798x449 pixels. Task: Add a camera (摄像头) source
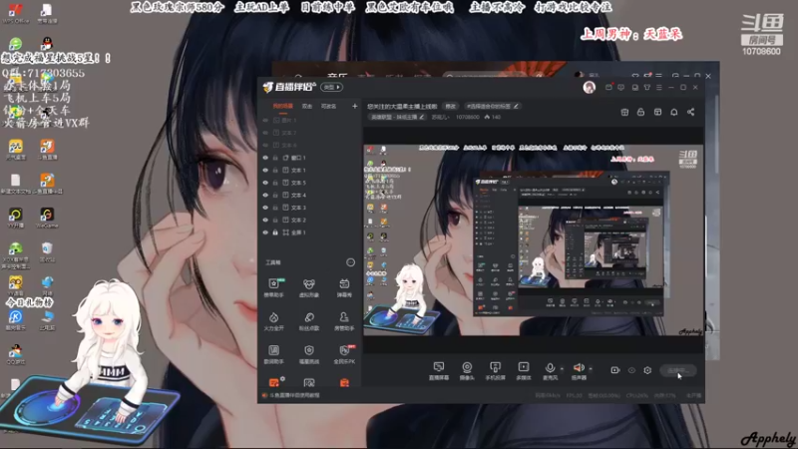click(x=467, y=371)
